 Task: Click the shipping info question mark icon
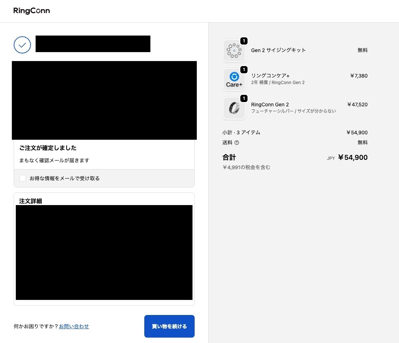point(237,143)
